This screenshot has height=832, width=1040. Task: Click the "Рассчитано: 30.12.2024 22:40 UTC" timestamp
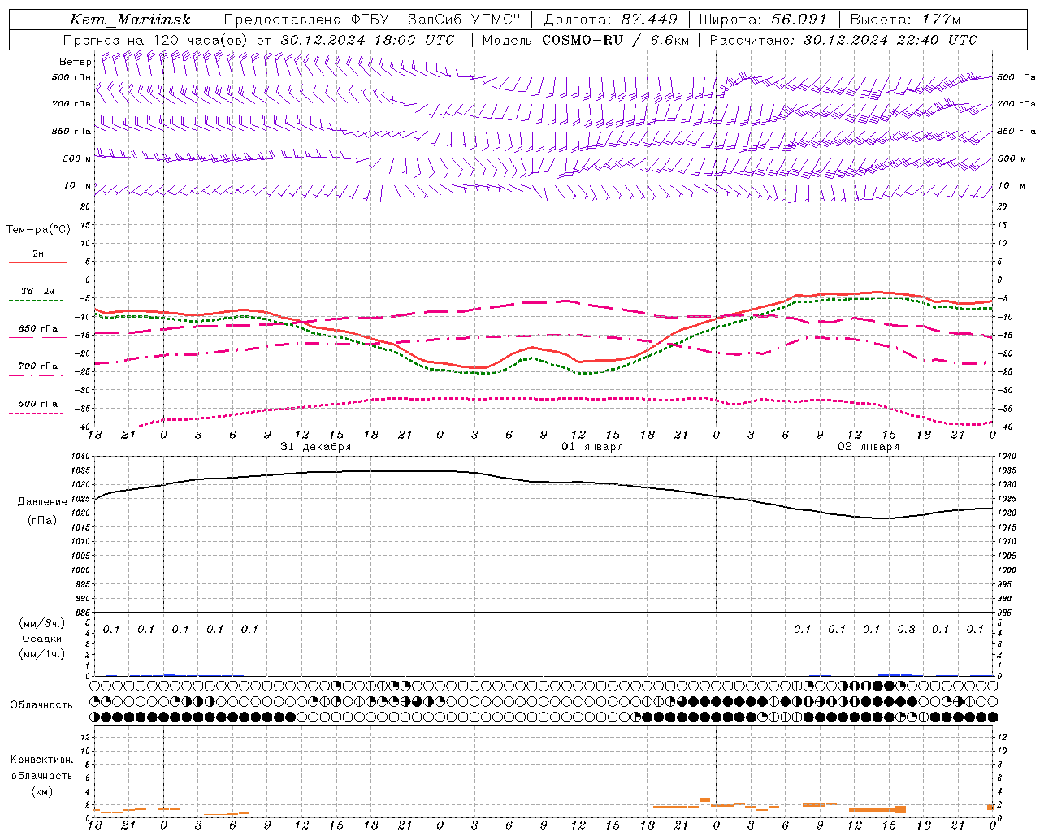click(x=843, y=40)
